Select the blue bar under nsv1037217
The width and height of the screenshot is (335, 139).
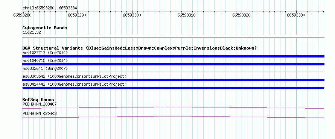coord(173,56)
